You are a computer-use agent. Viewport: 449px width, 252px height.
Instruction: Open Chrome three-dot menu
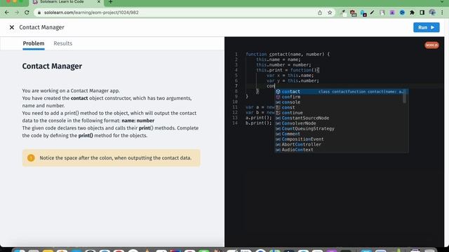(443, 13)
